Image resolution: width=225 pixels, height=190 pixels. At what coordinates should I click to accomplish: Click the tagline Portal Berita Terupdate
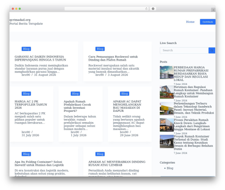[x=26, y=24]
